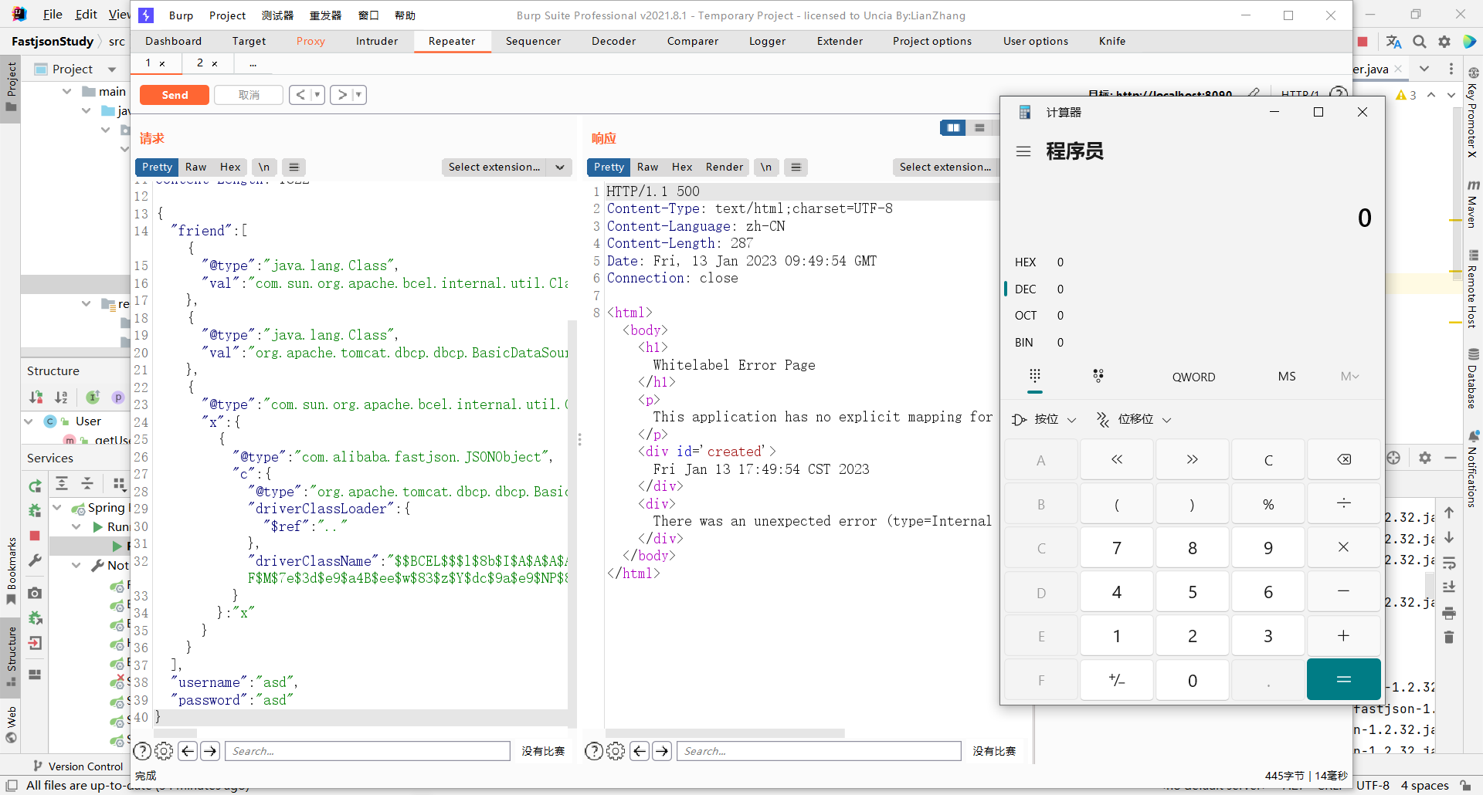This screenshot has width=1483, height=795.
Task: Open the 按位 bitwise dropdown
Action: (x=1044, y=419)
